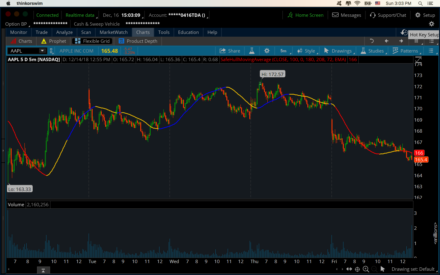Click the gear icon below Setup
This screenshot has width=440, height=275.
[431, 24]
